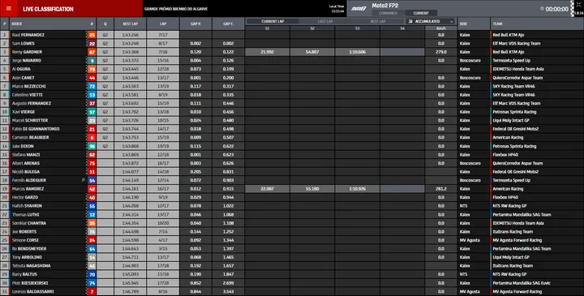Image resolution: width=584 pixels, height=296 pixels.
Task: Click the Moto2 logo icon
Action: [x=359, y=9]
